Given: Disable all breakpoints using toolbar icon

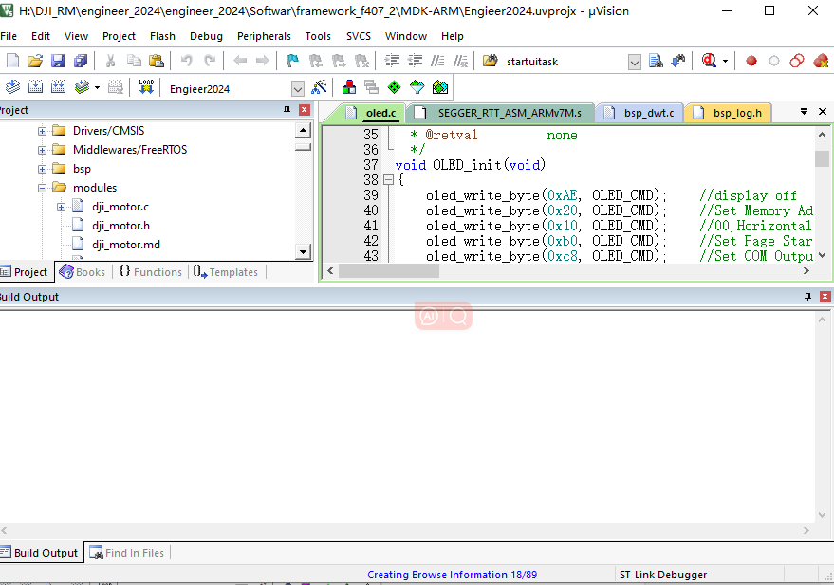Looking at the screenshot, I should pyautogui.click(x=796, y=59).
